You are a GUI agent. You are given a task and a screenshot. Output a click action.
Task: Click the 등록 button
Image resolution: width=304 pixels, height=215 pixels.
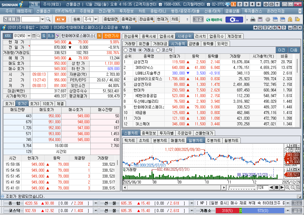77,19
